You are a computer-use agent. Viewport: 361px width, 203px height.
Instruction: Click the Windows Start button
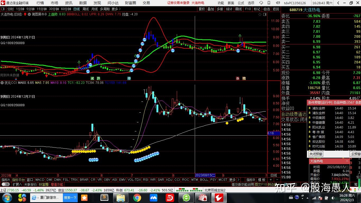[x=7, y=198]
